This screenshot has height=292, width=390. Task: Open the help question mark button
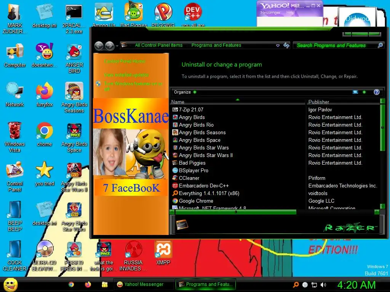377,92
